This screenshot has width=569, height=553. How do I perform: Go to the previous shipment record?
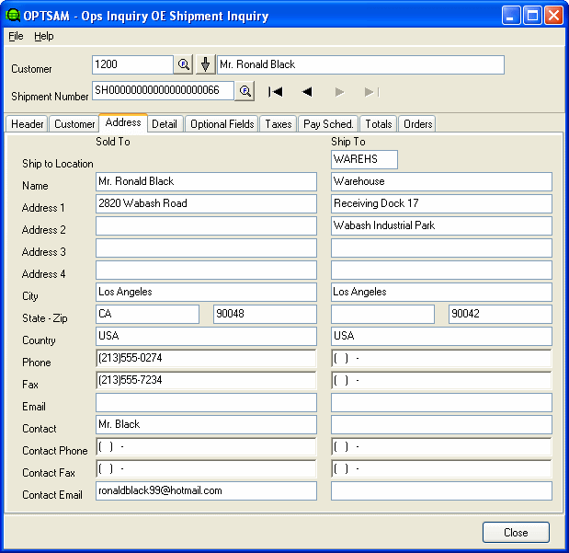[307, 91]
